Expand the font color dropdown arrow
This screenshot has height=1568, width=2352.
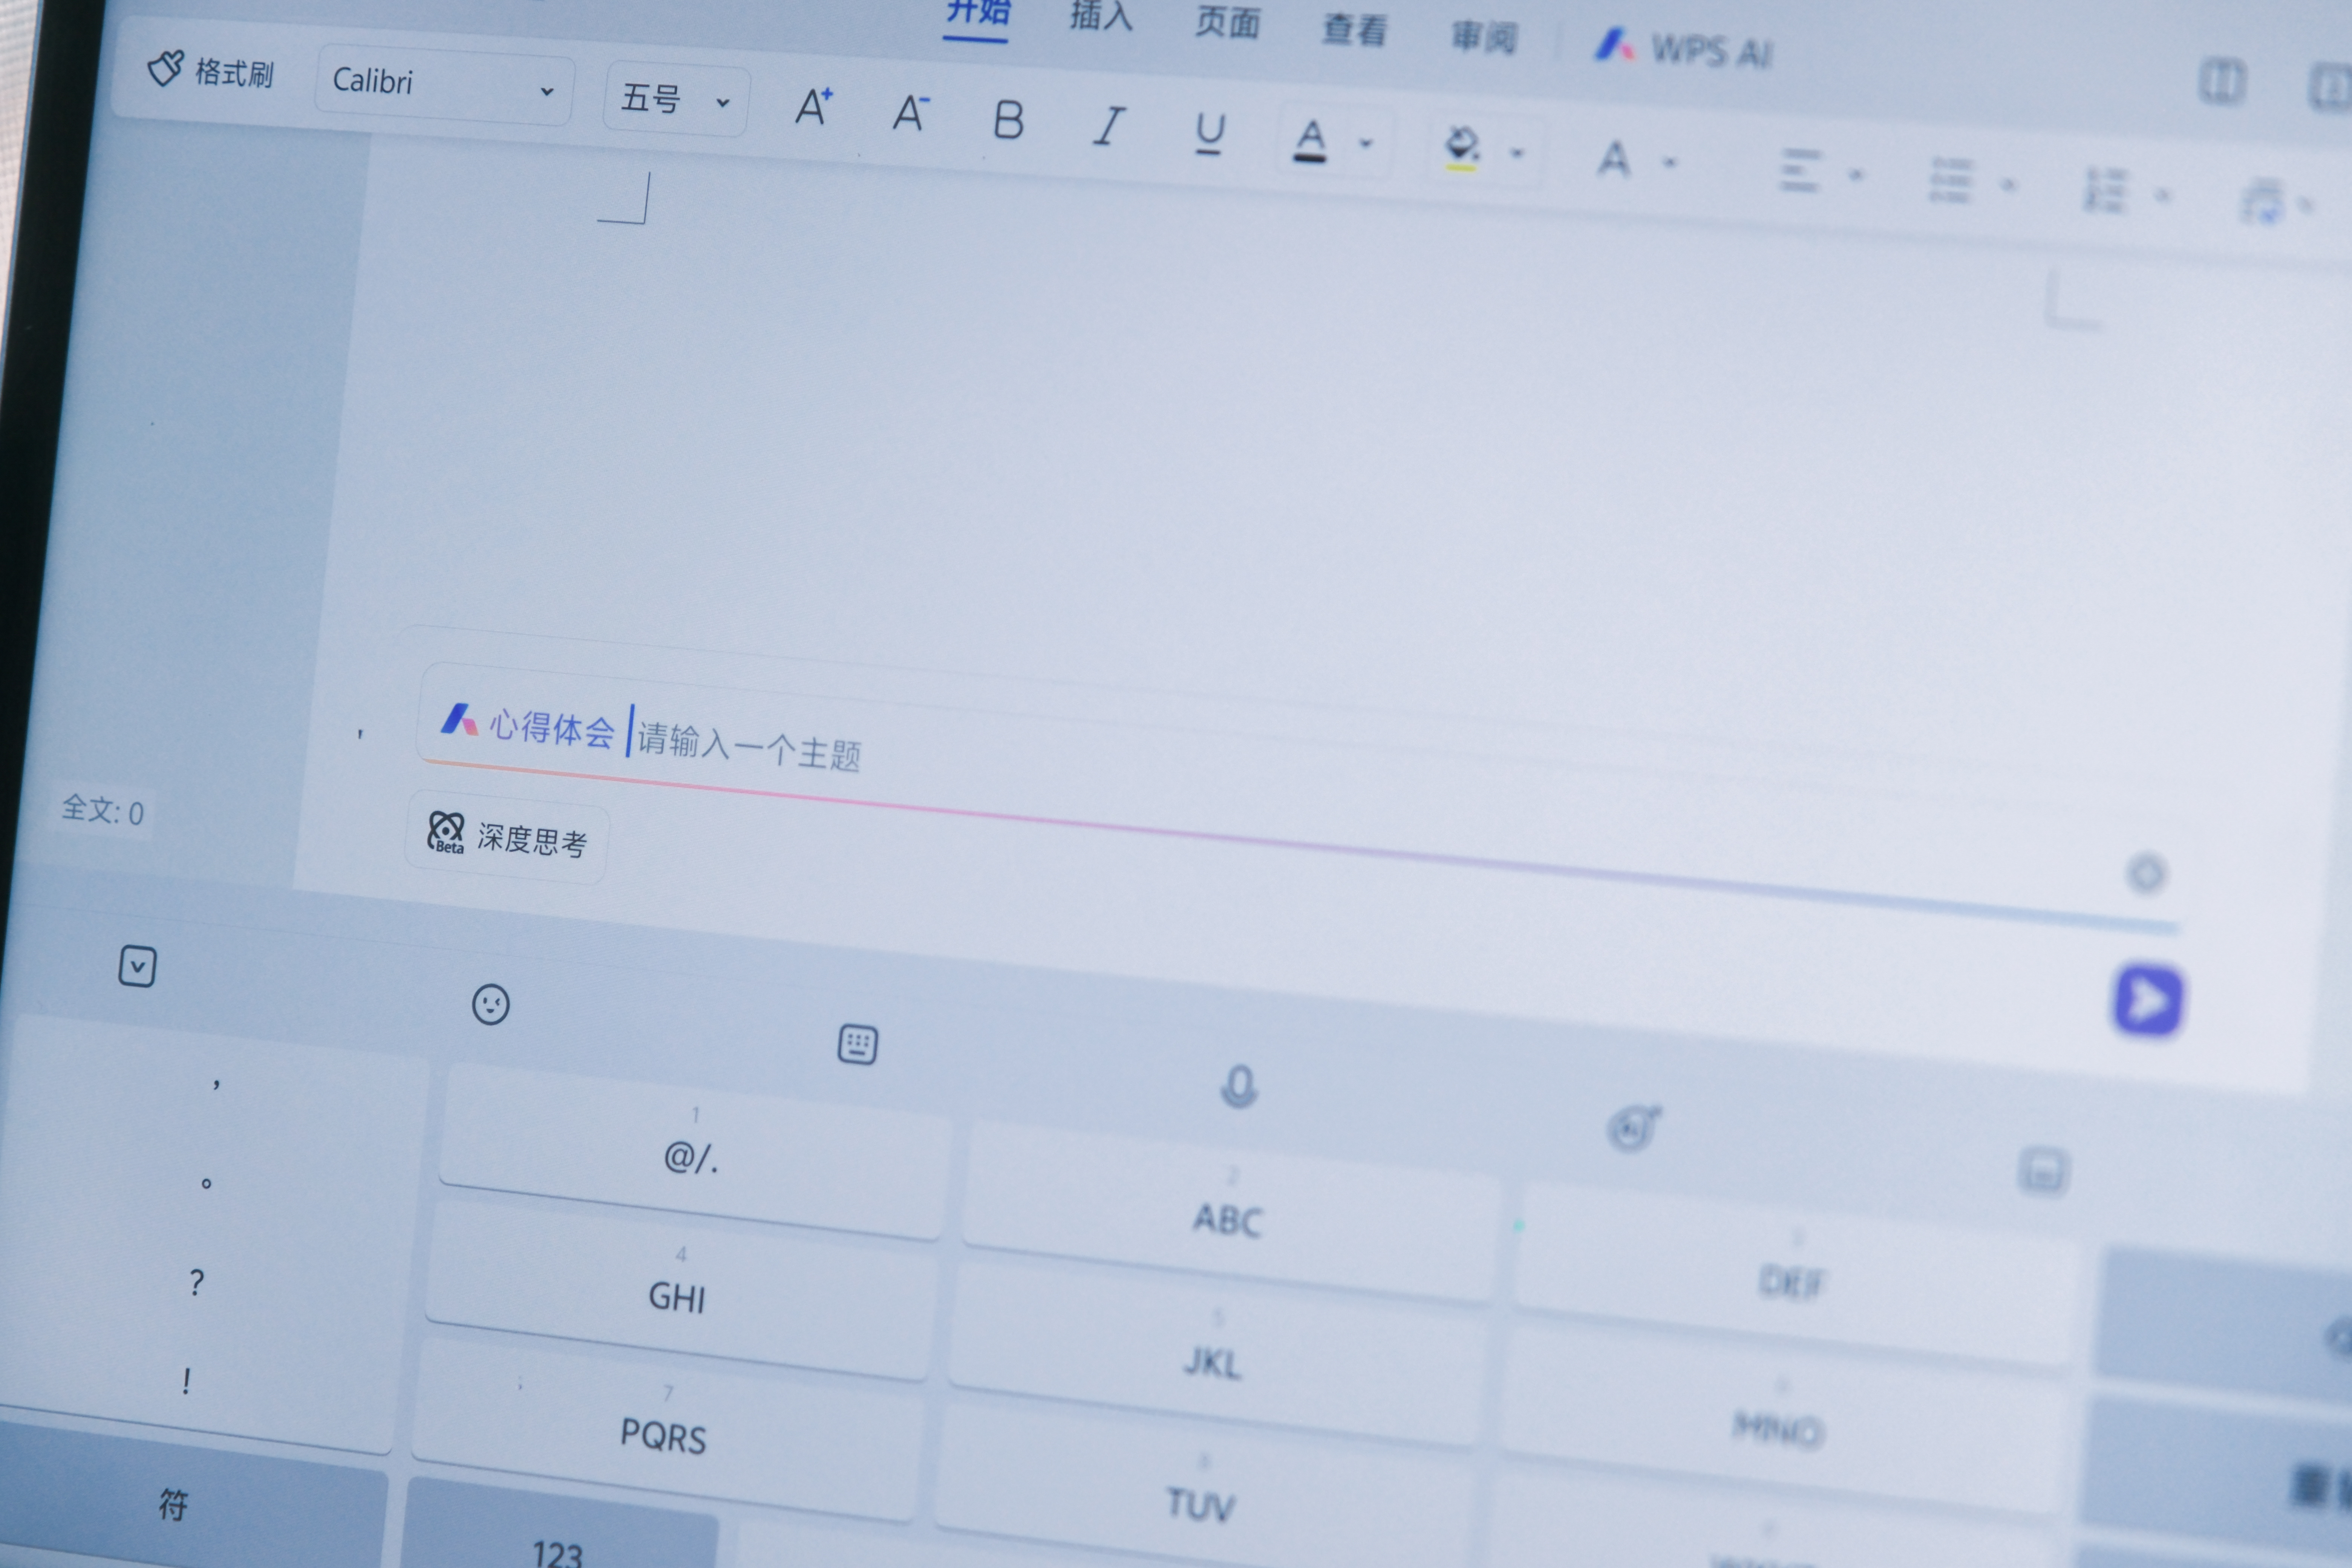(x=1366, y=144)
